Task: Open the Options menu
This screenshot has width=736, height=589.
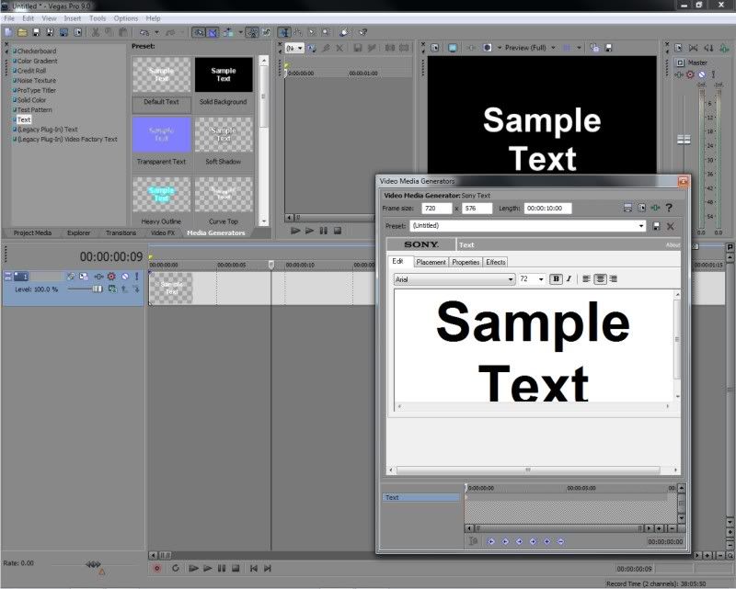Action: [x=126, y=18]
